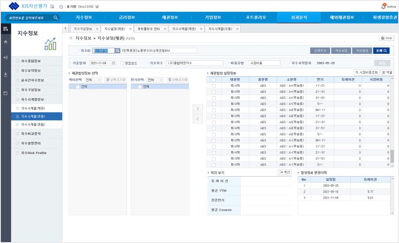Click the power logout icon
Screen dimensions: 399x243
61,7
